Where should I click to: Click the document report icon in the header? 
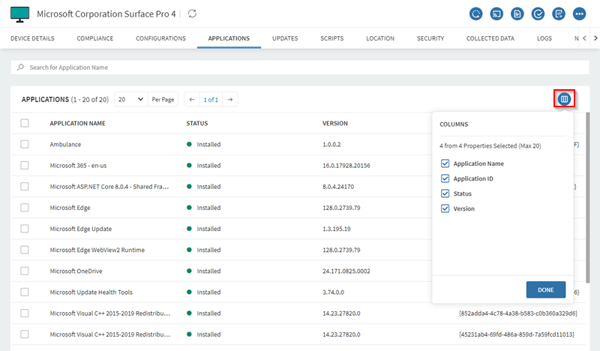click(x=517, y=13)
